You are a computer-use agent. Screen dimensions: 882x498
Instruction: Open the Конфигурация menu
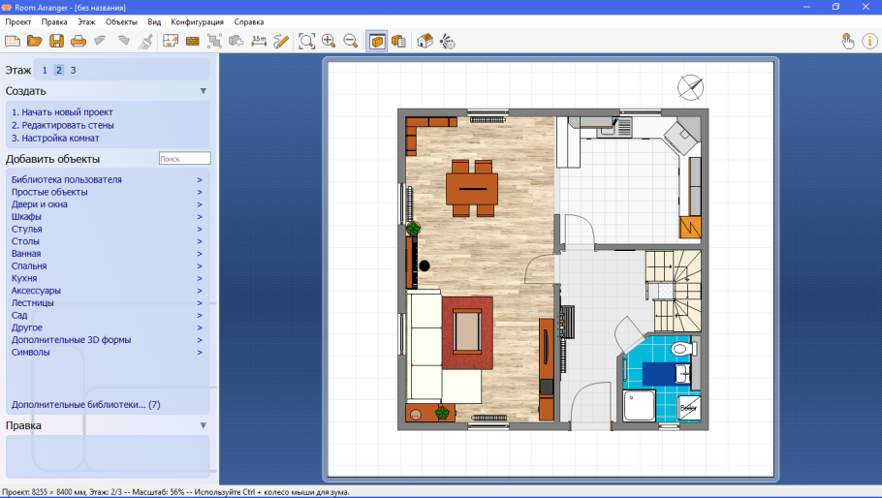tap(197, 21)
